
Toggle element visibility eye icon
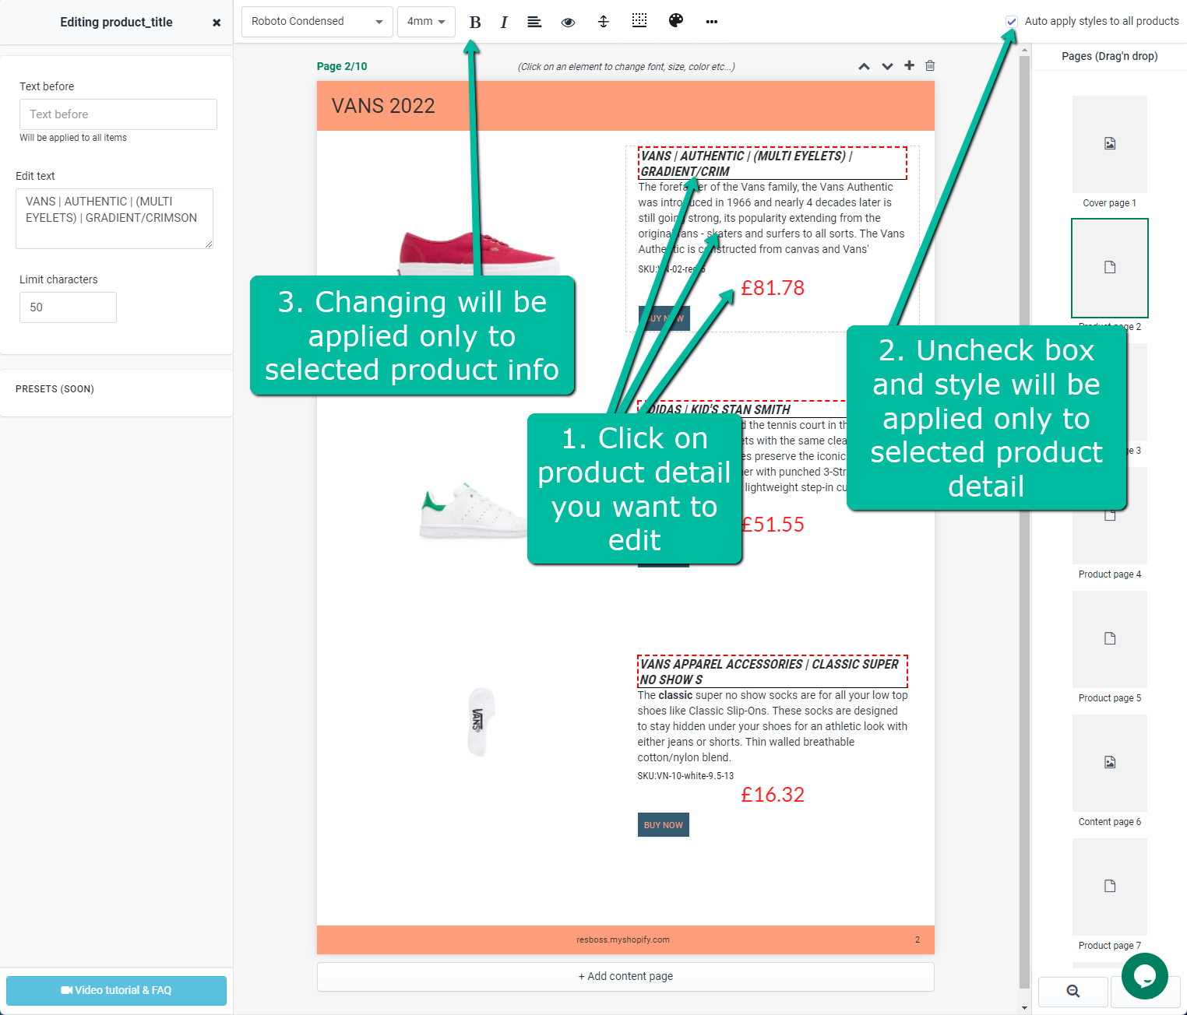coord(569,22)
